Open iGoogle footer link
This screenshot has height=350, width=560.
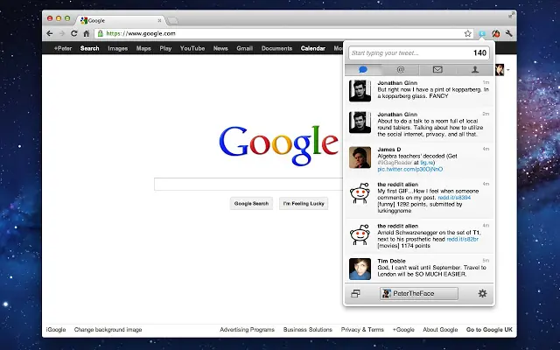(56, 330)
